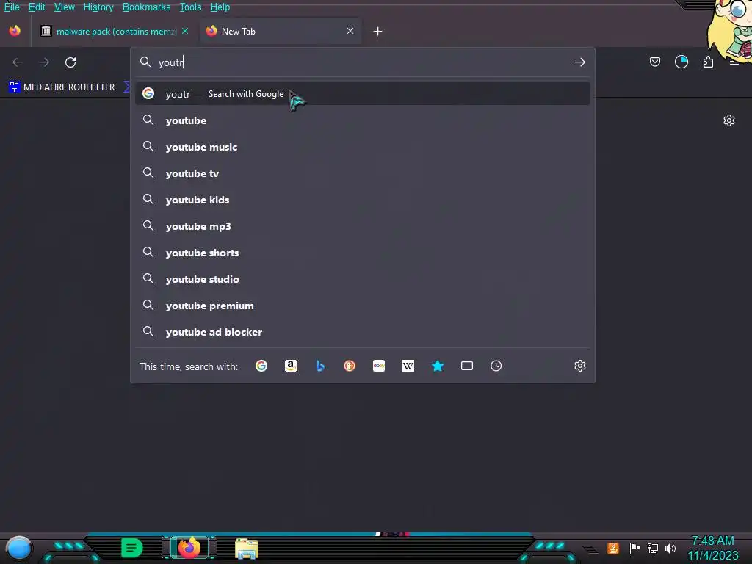The height and width of the screenshot is (564, 752).
Task: Open the Edit menu
Action: [37, 7]
